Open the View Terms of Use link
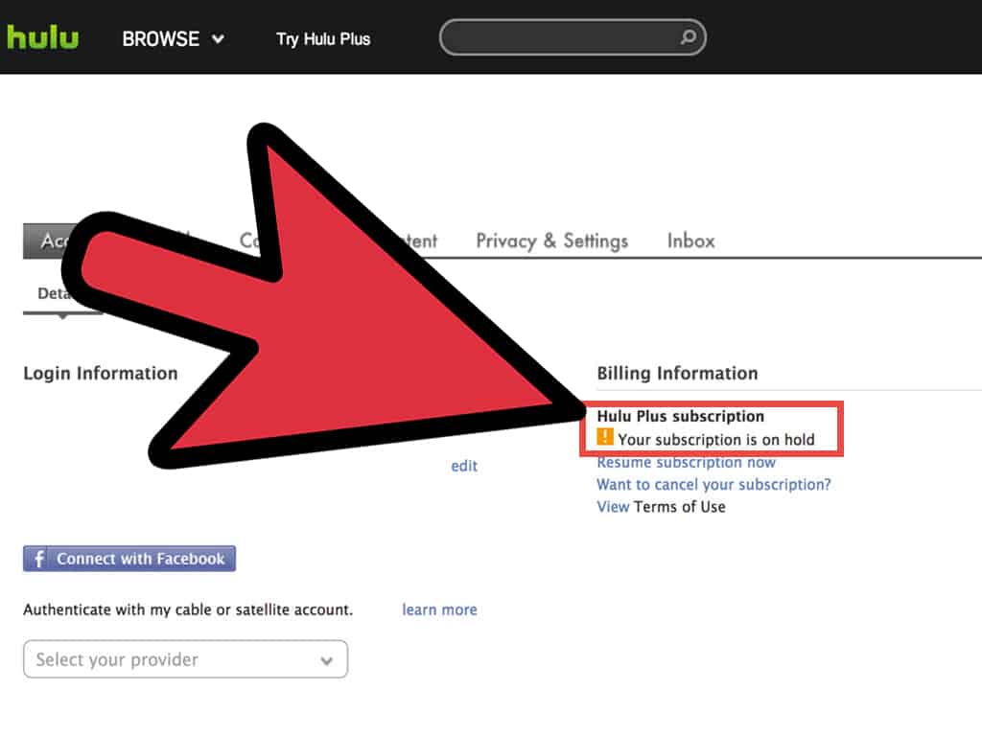Image resolution: width=982 pixels, height=736 pixels. click(x=661, y=506)
